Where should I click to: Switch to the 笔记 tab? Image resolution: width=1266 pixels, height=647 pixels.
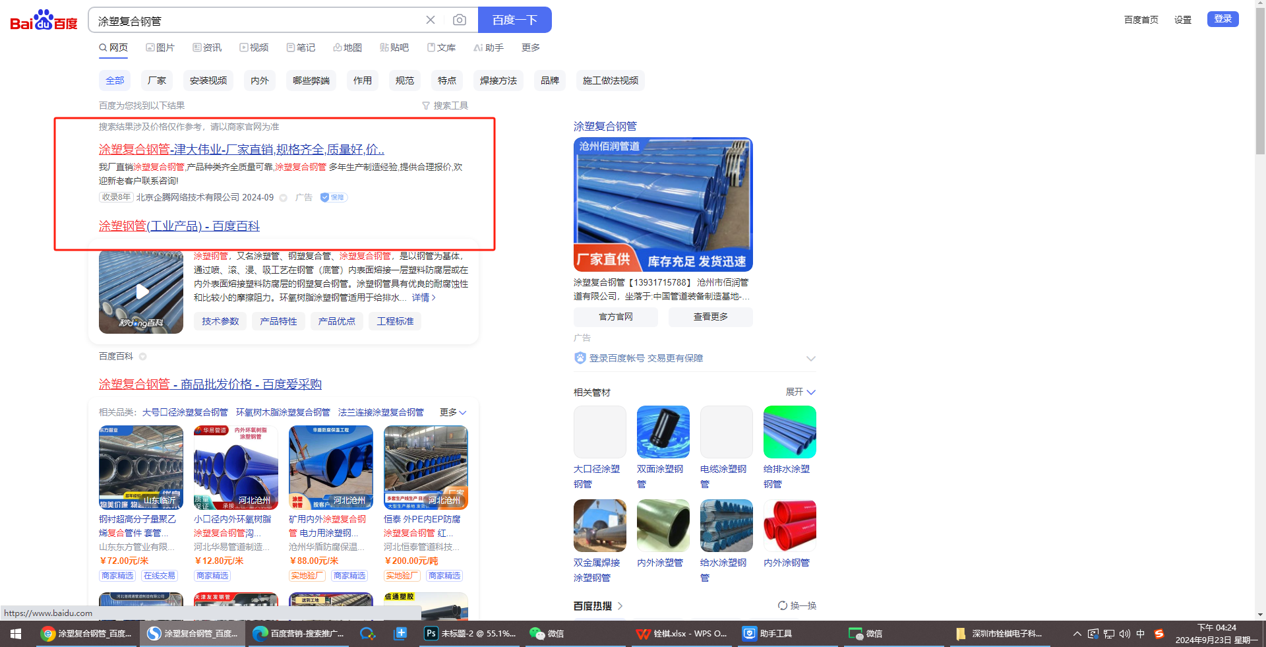click(x=301, y=47)
